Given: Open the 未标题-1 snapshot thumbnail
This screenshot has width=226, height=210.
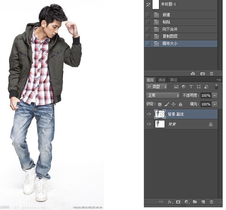Looking at the screenshot, I should [x=156, y=5].
